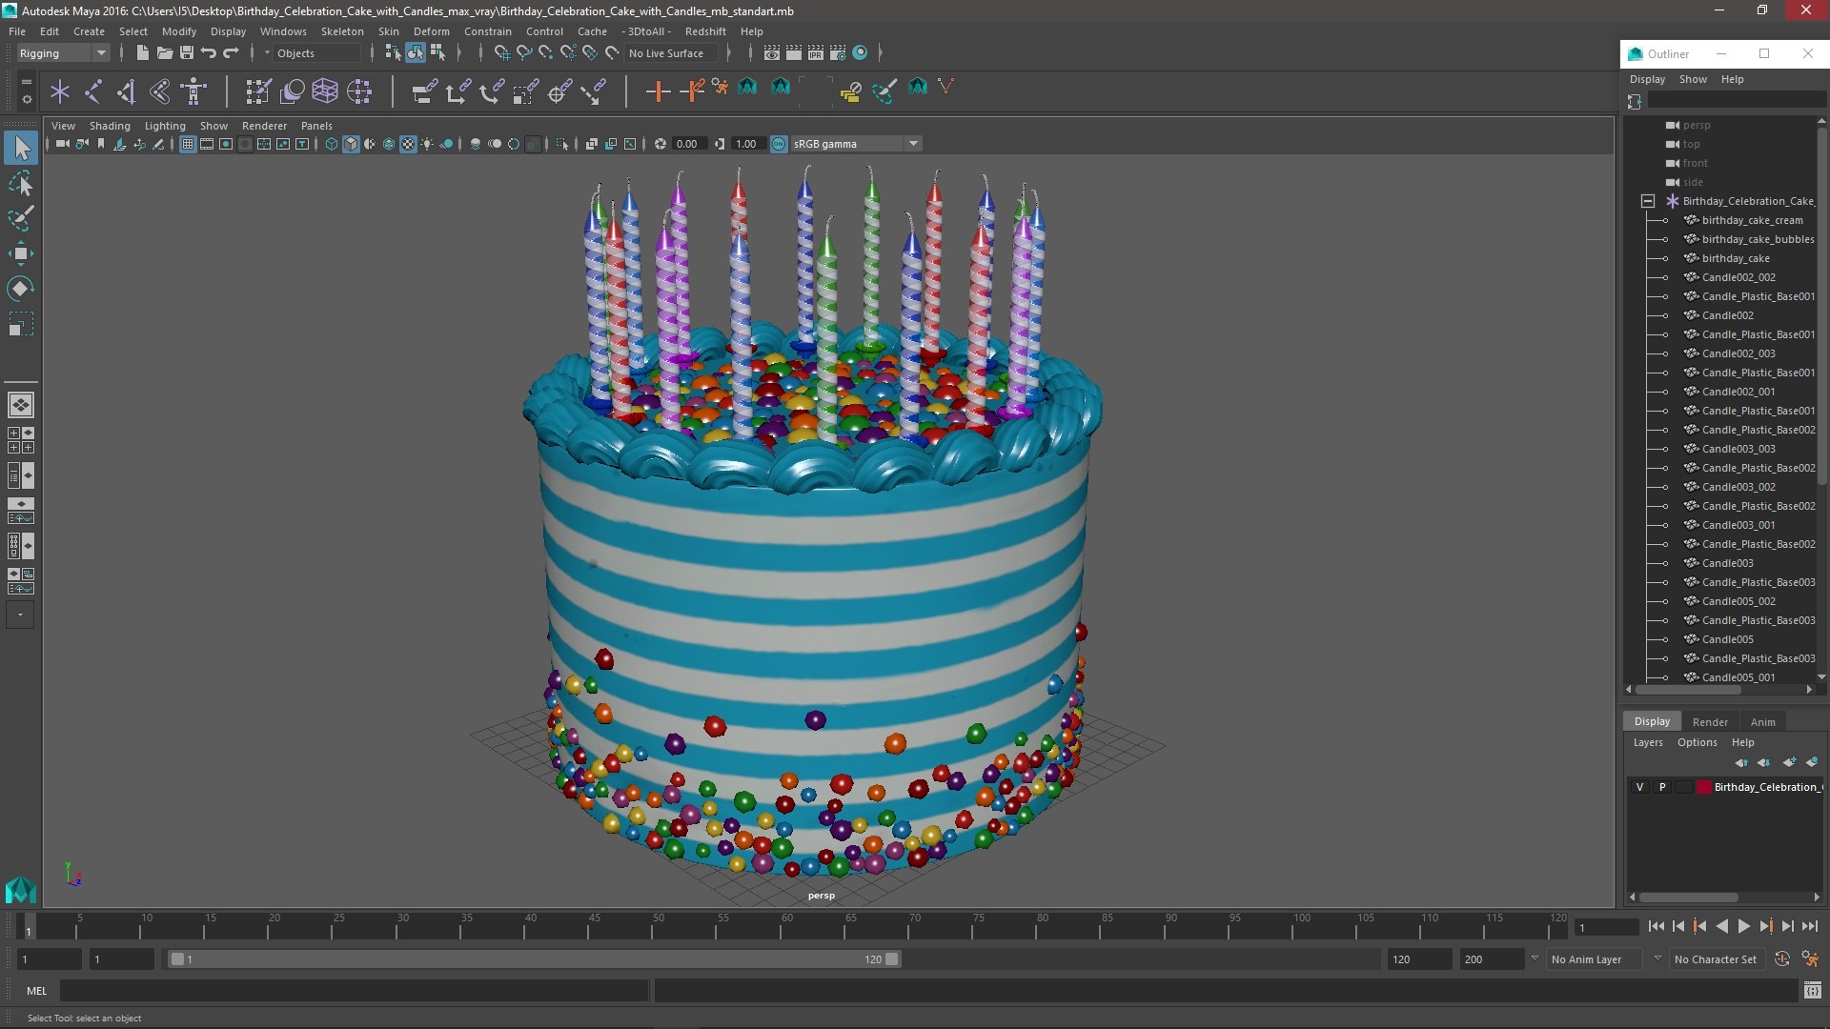Click the time range slider bar
Image resolution: width=1830 pixels, height=1029 pixels.
(x=534, y=959)
